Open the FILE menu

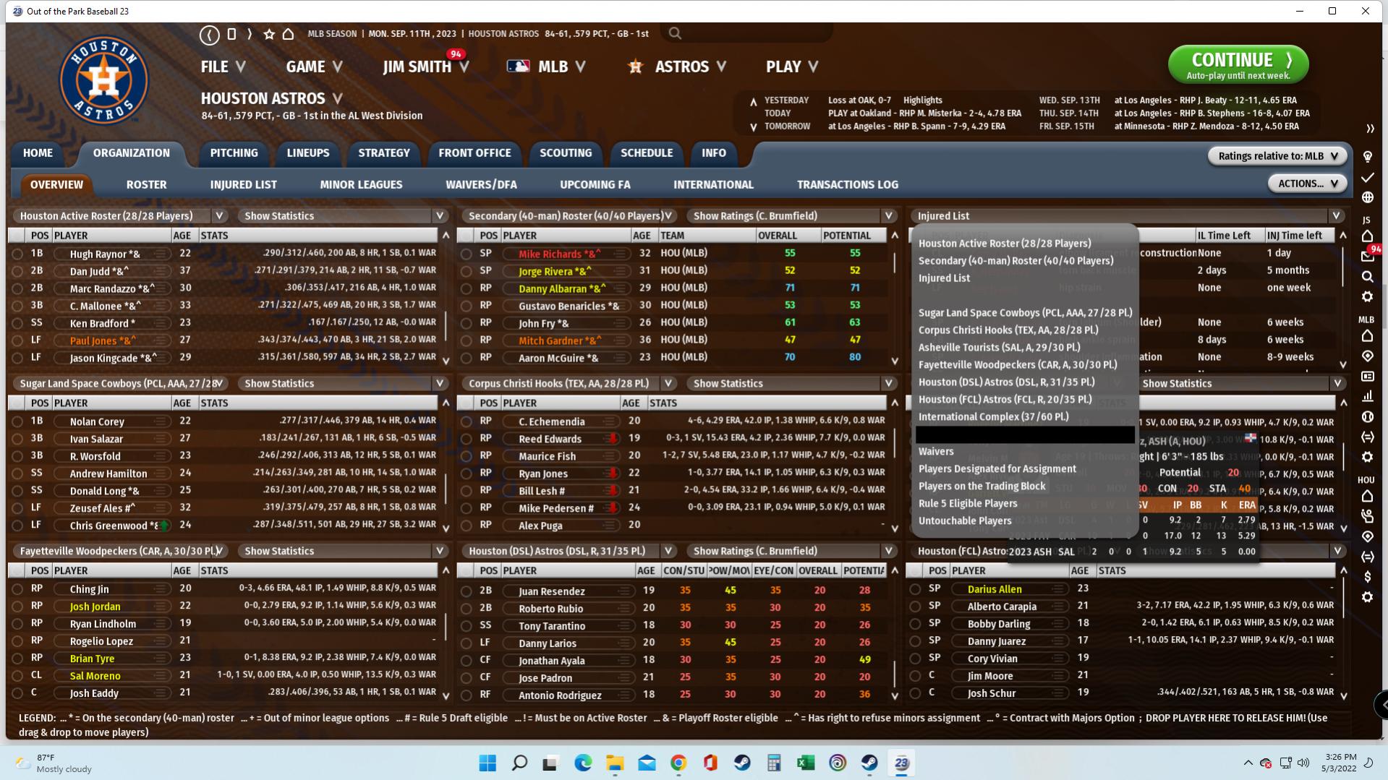tap(223, 67)
